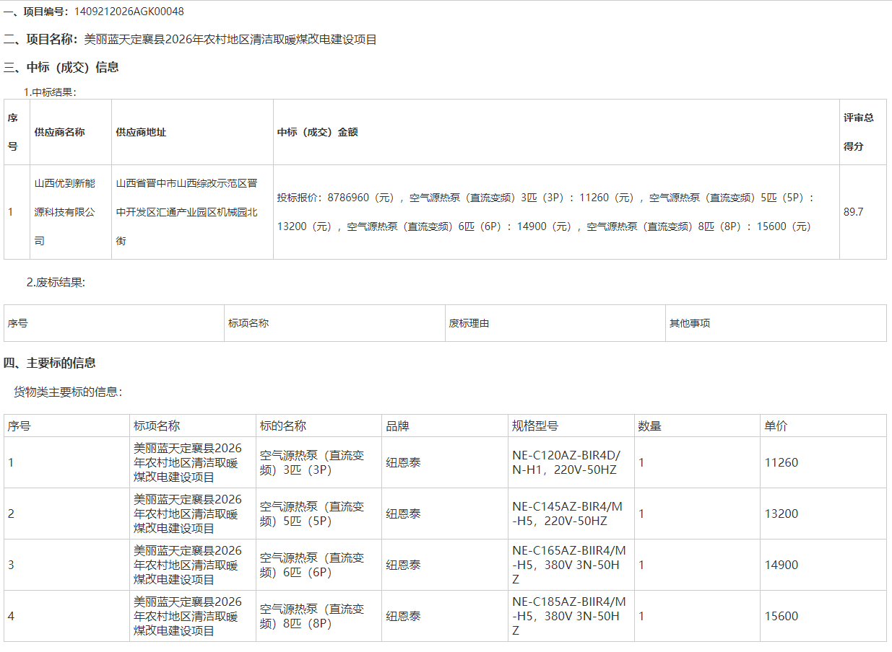Click the bid amount cell 投标报价：8786960

coord(556,212)
